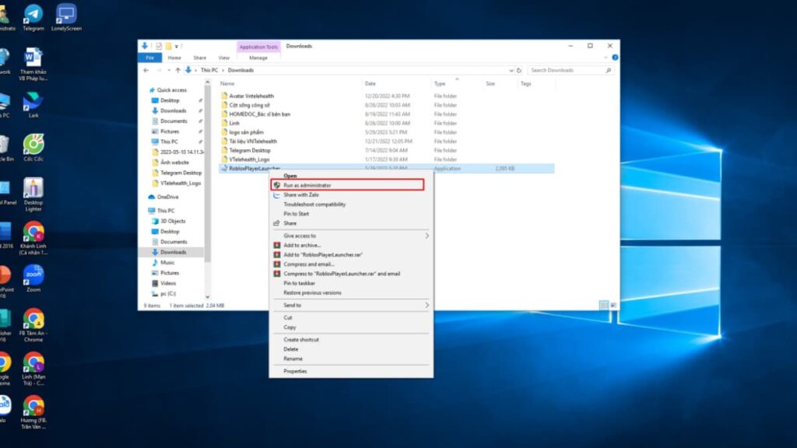The image size is (797, 448).
Task: Expand the Give access to submenu
Action: pos(299,235)
